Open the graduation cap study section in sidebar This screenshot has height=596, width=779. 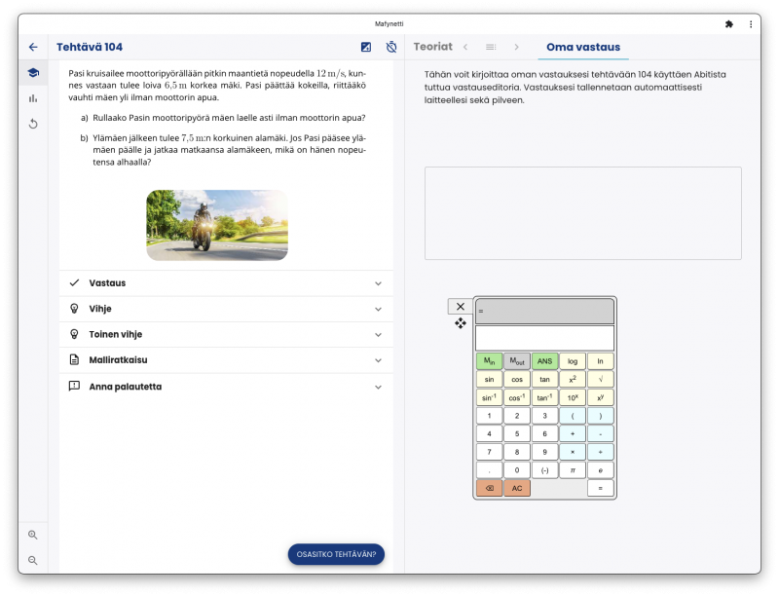[x=33, y=73]
